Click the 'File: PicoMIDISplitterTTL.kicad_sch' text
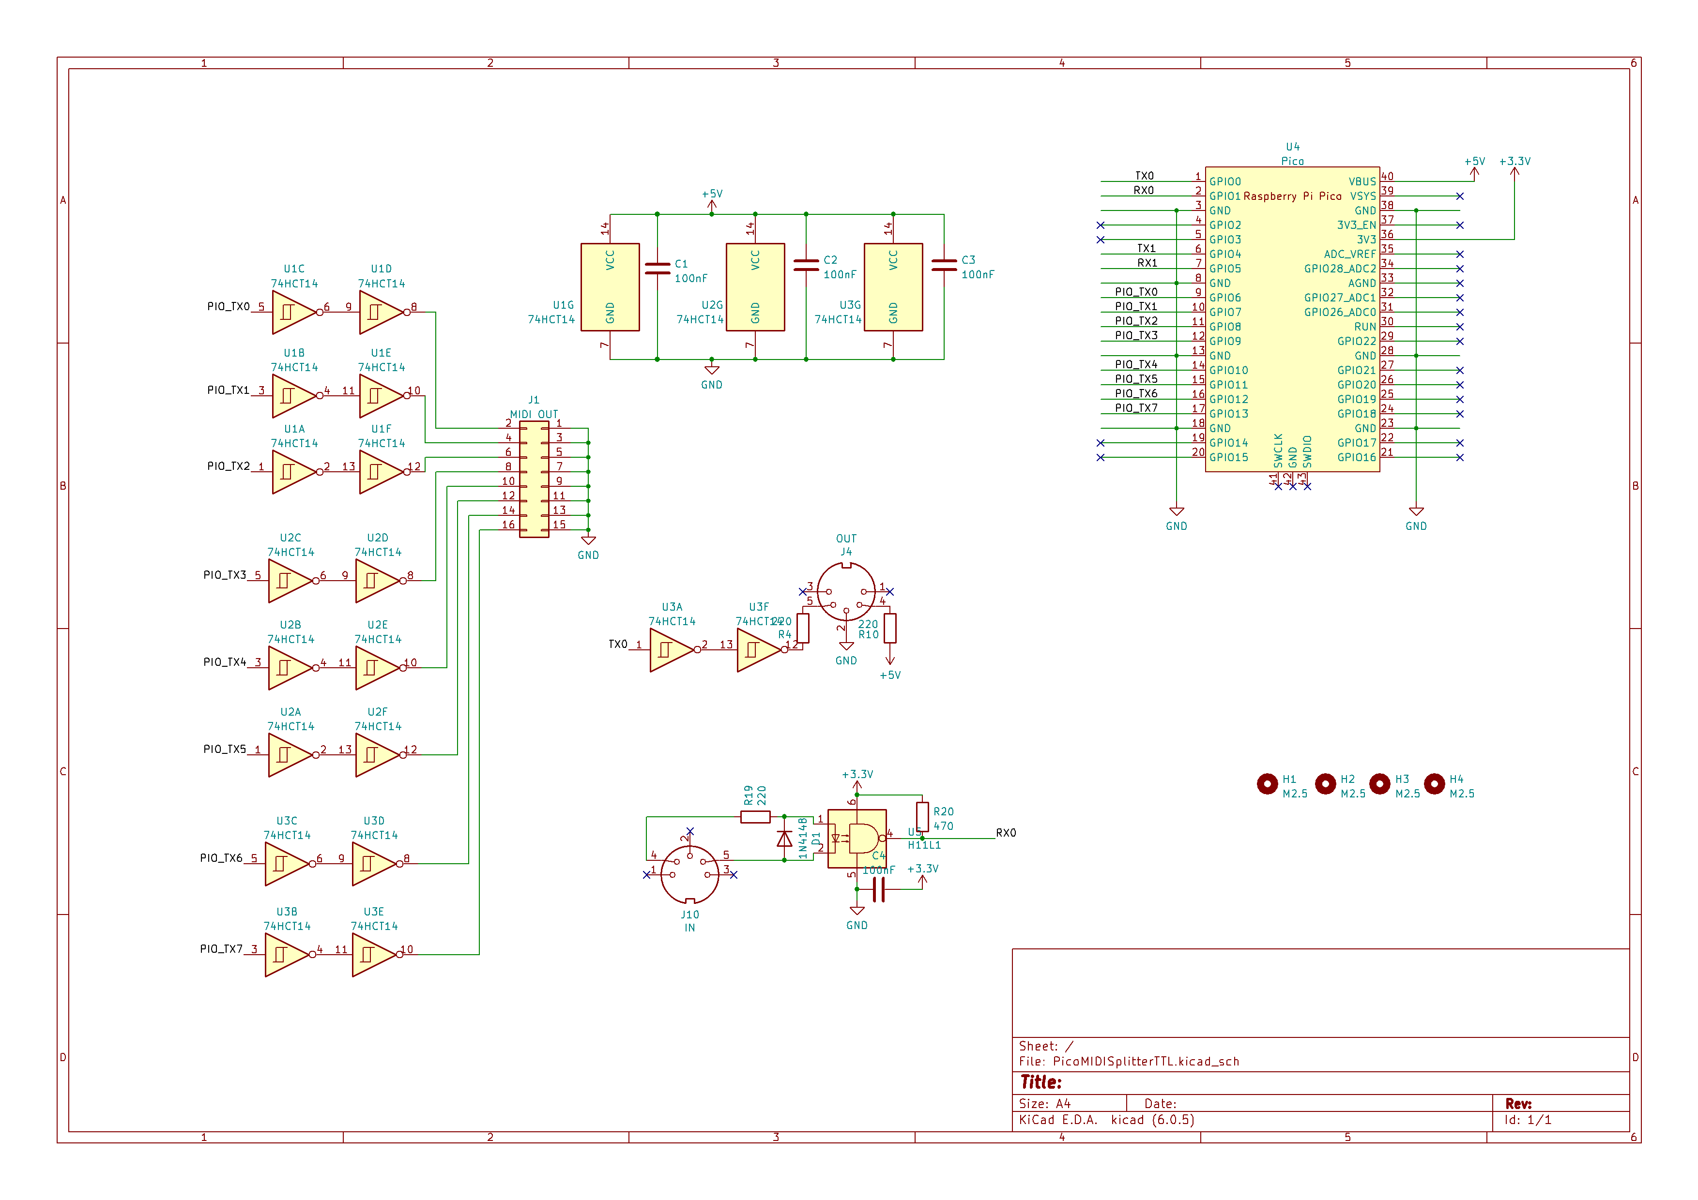 click(1129, 1062)
